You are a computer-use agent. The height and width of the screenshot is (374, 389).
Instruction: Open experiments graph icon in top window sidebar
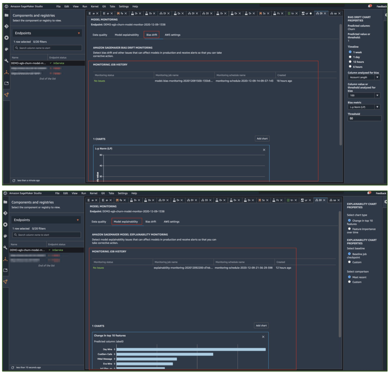coord(6,95)
